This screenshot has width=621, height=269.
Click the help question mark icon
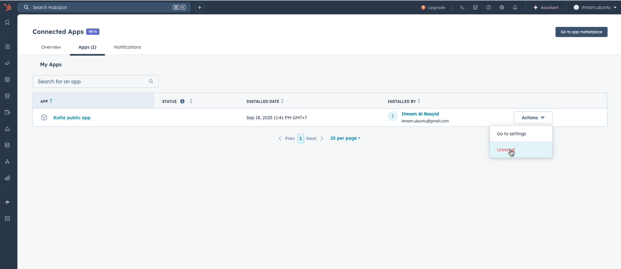[489, 7]
